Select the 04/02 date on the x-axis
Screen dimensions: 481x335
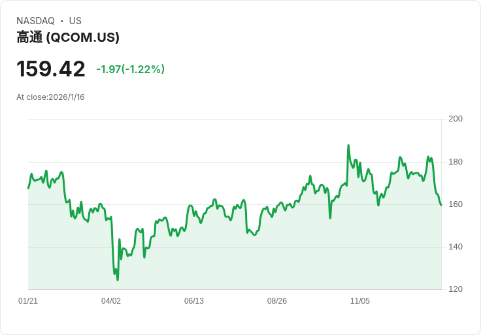(111, 301)
